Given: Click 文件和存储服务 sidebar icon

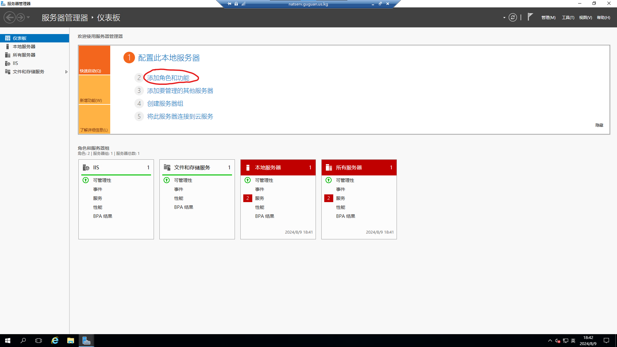Looking at the screenshot, I should point(8,72).
